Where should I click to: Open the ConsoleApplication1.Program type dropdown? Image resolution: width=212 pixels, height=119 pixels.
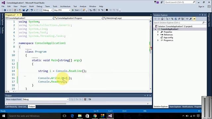(79, 18)
